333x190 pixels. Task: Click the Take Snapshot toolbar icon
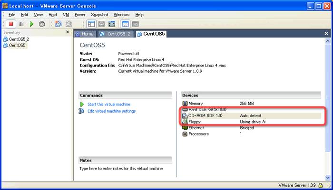(x=59, y=24)
